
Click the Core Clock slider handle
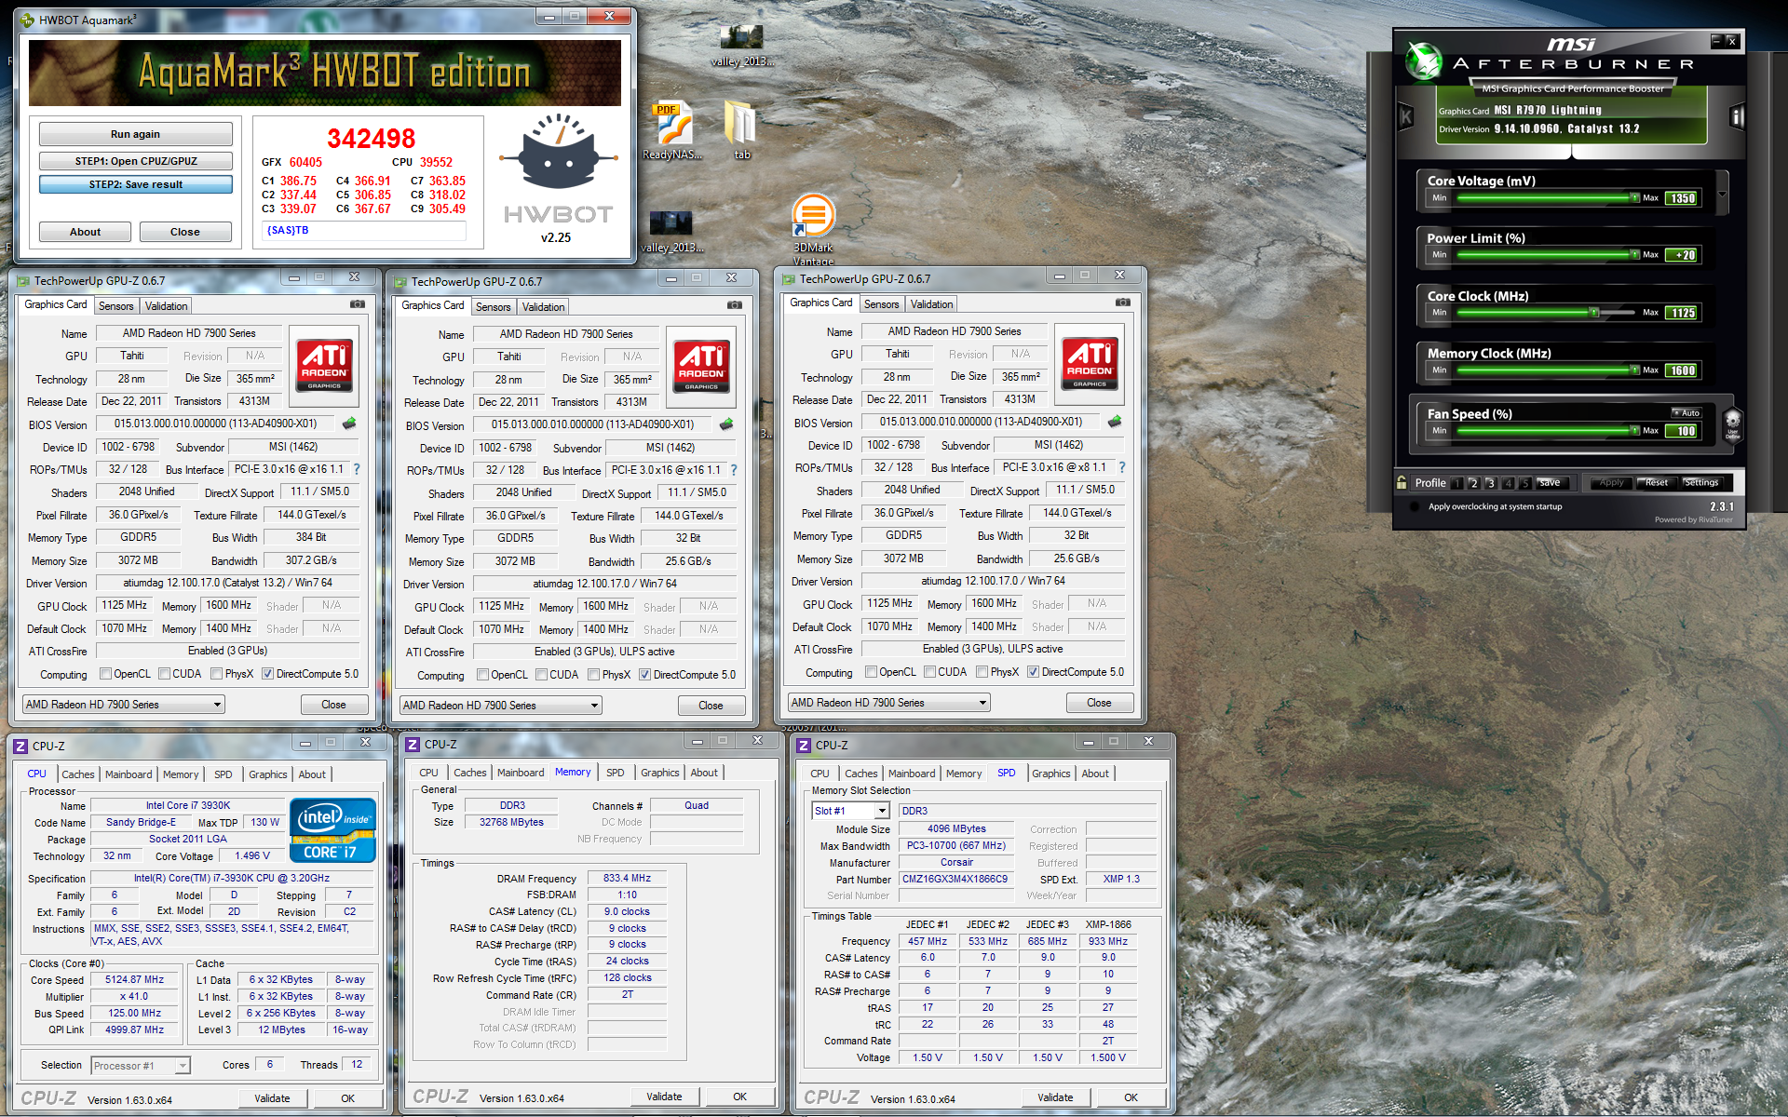pos(1595,313)
